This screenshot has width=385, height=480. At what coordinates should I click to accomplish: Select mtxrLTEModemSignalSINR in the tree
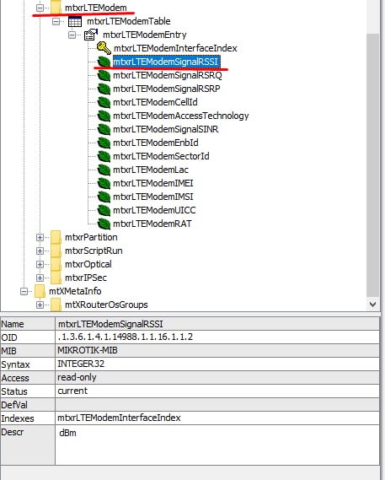[166, 129]
